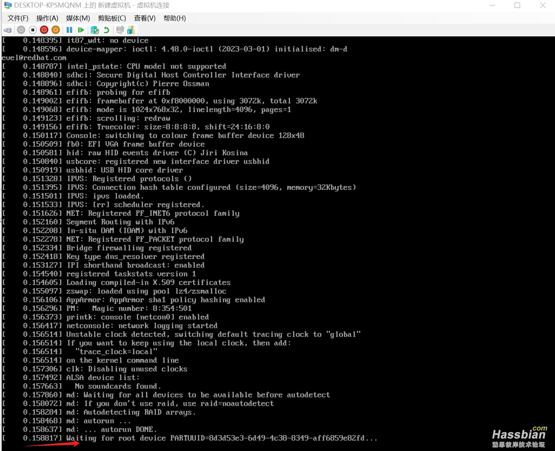Create a checkpoint with the server-play icon
The width and height of the screenshot is (555, 451).
(95, 30)
